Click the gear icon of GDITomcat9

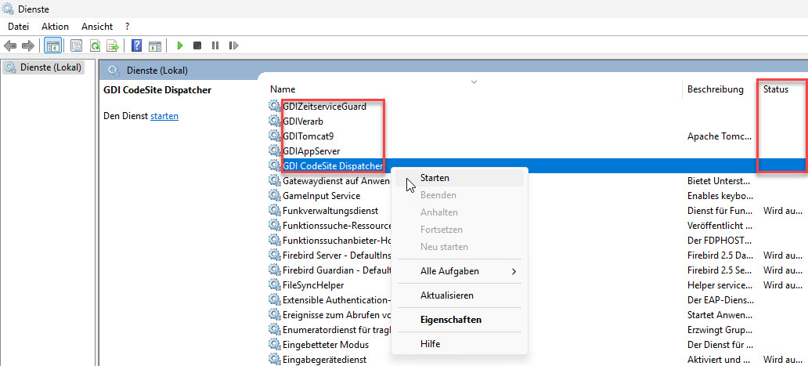(x=275, y=136)
